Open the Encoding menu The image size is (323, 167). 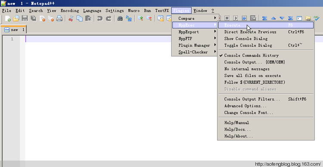click(x=70, y=11)
